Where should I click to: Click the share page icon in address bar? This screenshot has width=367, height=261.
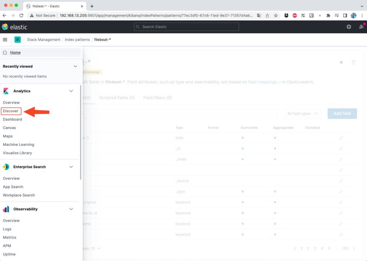267,15
